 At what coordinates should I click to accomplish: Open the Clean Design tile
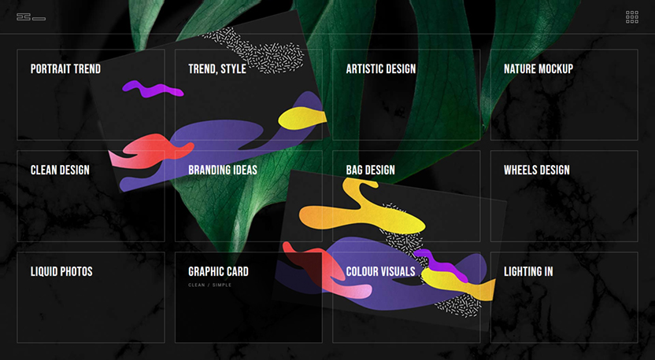(x=91, y=196)
